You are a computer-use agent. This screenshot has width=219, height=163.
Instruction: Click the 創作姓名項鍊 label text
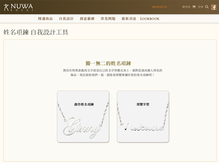click(84, 104)
